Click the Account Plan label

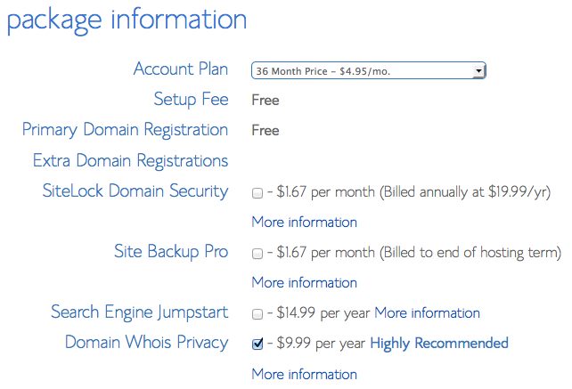(180, 69)
